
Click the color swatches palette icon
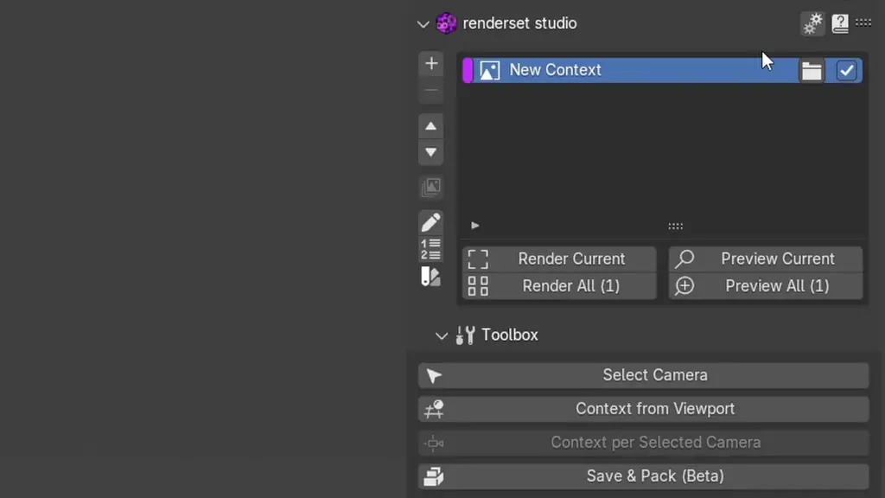(x=430, y=277)
